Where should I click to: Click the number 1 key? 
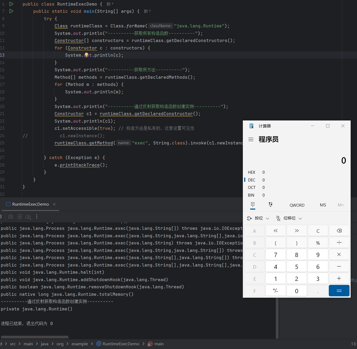click(276, 279)
